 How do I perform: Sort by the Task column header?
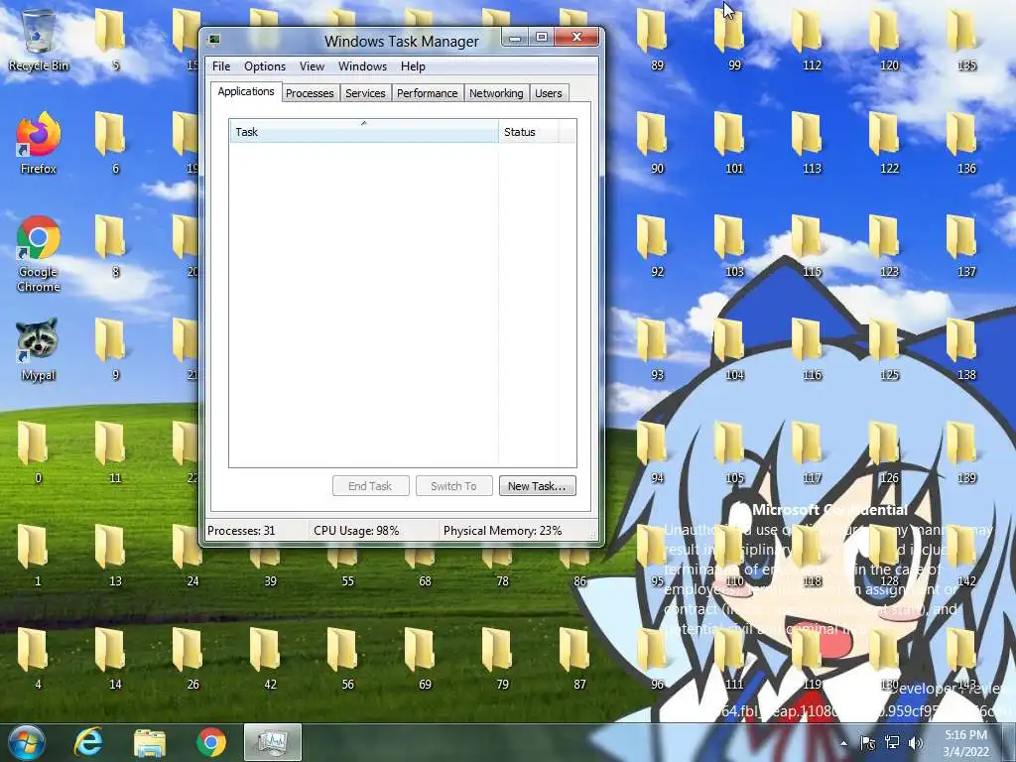363,132
